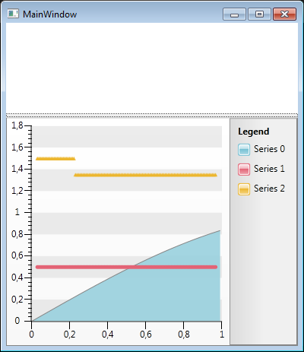Click the red Series 1 horizontal line
Screen dimensions: 304x352
tap(126, 267)
